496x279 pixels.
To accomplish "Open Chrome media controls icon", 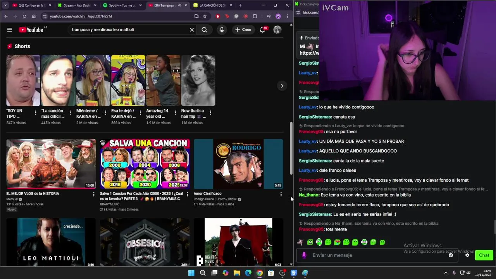I will (x=269, y=16).
